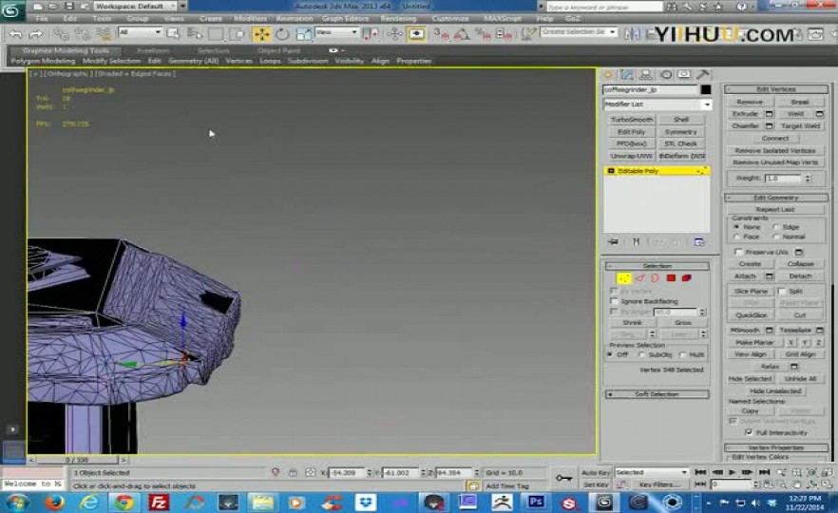The height and width of the screenshot is (513, 838).
Task: Select Element sub-object level icon
Action: coord(686,277)
